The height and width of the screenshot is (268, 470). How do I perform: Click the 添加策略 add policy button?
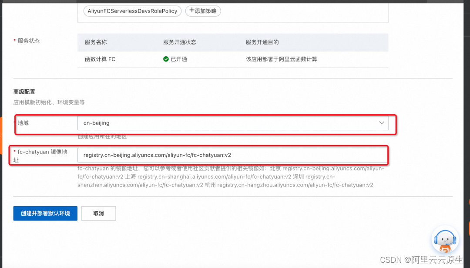tap(203, 11)
